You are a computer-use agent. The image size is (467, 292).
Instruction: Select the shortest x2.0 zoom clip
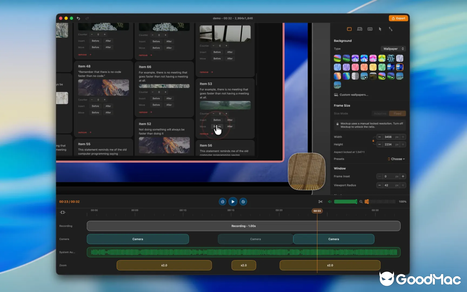pos(244,265)
